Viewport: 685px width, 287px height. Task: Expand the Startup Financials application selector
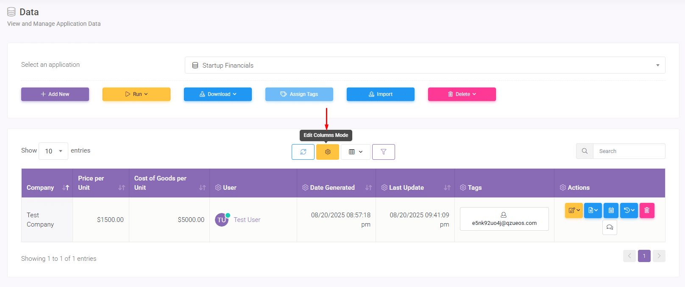[x=425, y=65]
